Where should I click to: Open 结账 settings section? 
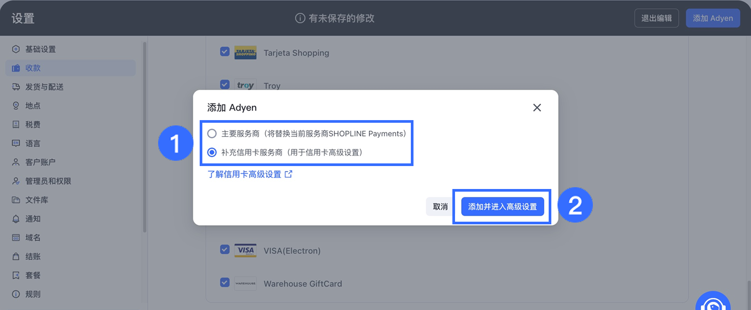(x=71, y=257)
